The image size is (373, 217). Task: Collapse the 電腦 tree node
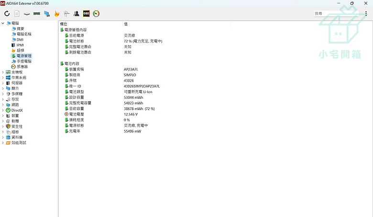tap(3, 23)
